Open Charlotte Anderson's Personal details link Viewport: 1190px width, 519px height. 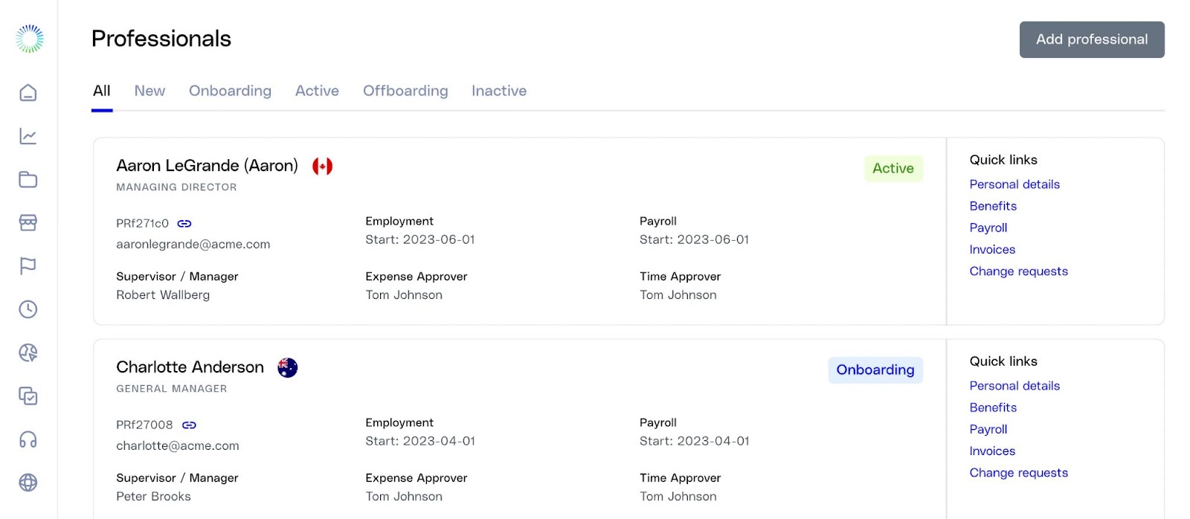point(1014,386)
